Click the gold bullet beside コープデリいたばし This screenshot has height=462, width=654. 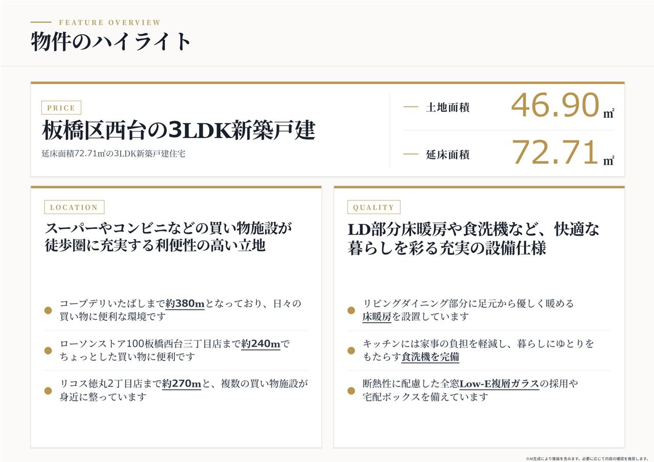point(48,310)
